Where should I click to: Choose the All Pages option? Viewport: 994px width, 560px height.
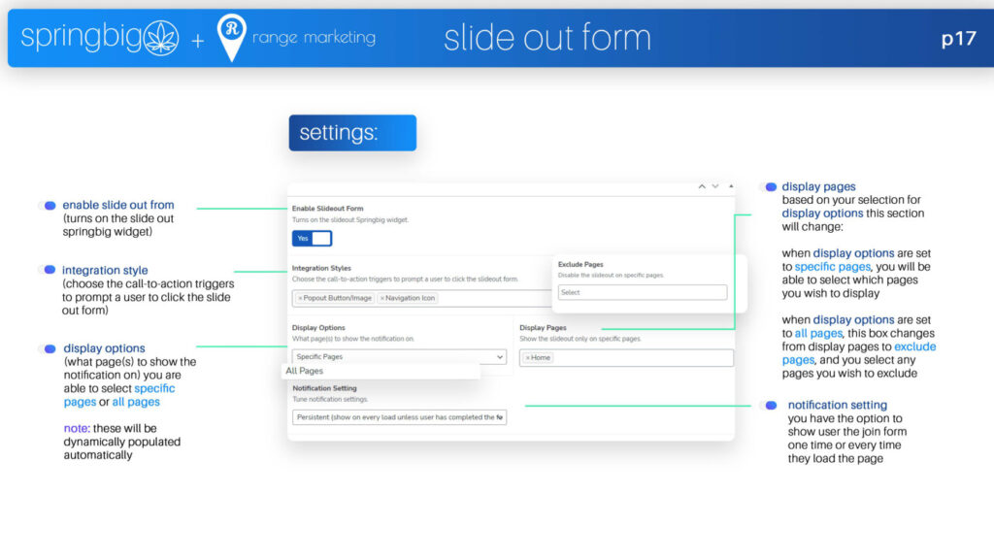point(304,371)
